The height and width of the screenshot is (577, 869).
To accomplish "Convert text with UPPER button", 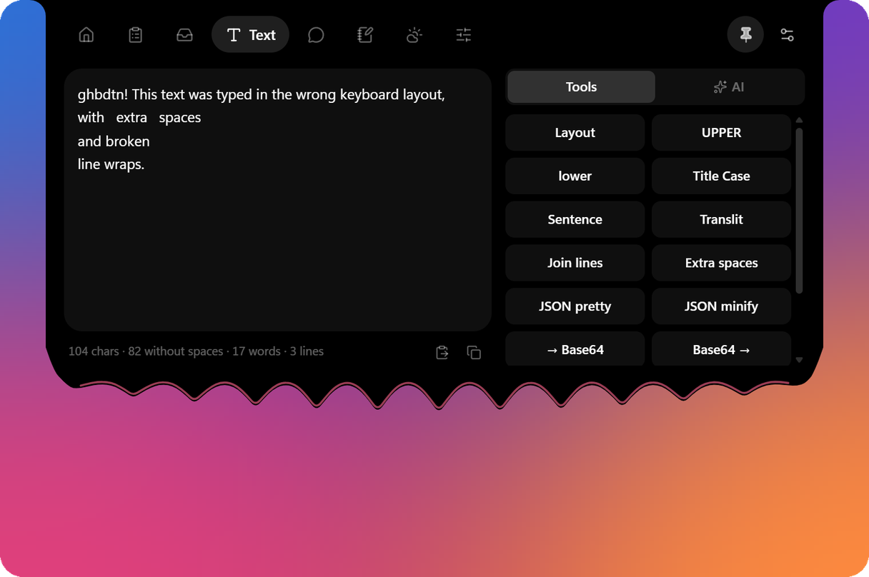I will 721,133.
